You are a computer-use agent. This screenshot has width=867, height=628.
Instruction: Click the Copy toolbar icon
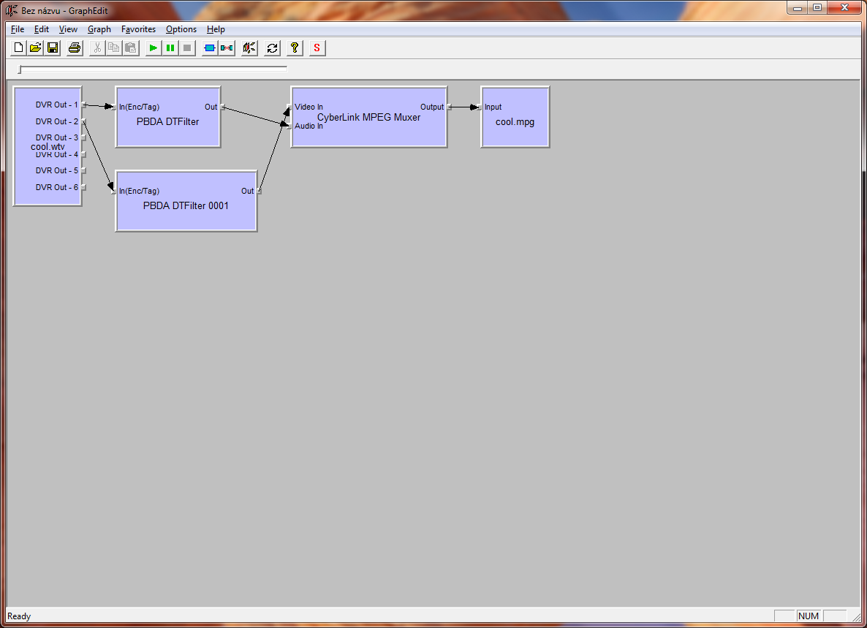click(114, 48)
